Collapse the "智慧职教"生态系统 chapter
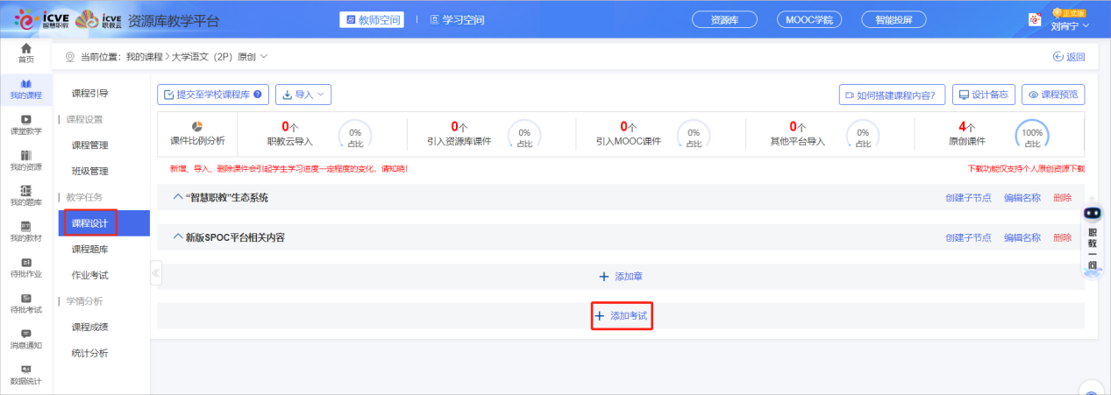Screen dimensions: 1111x395 pyautogui.click(x=178, y=198)
